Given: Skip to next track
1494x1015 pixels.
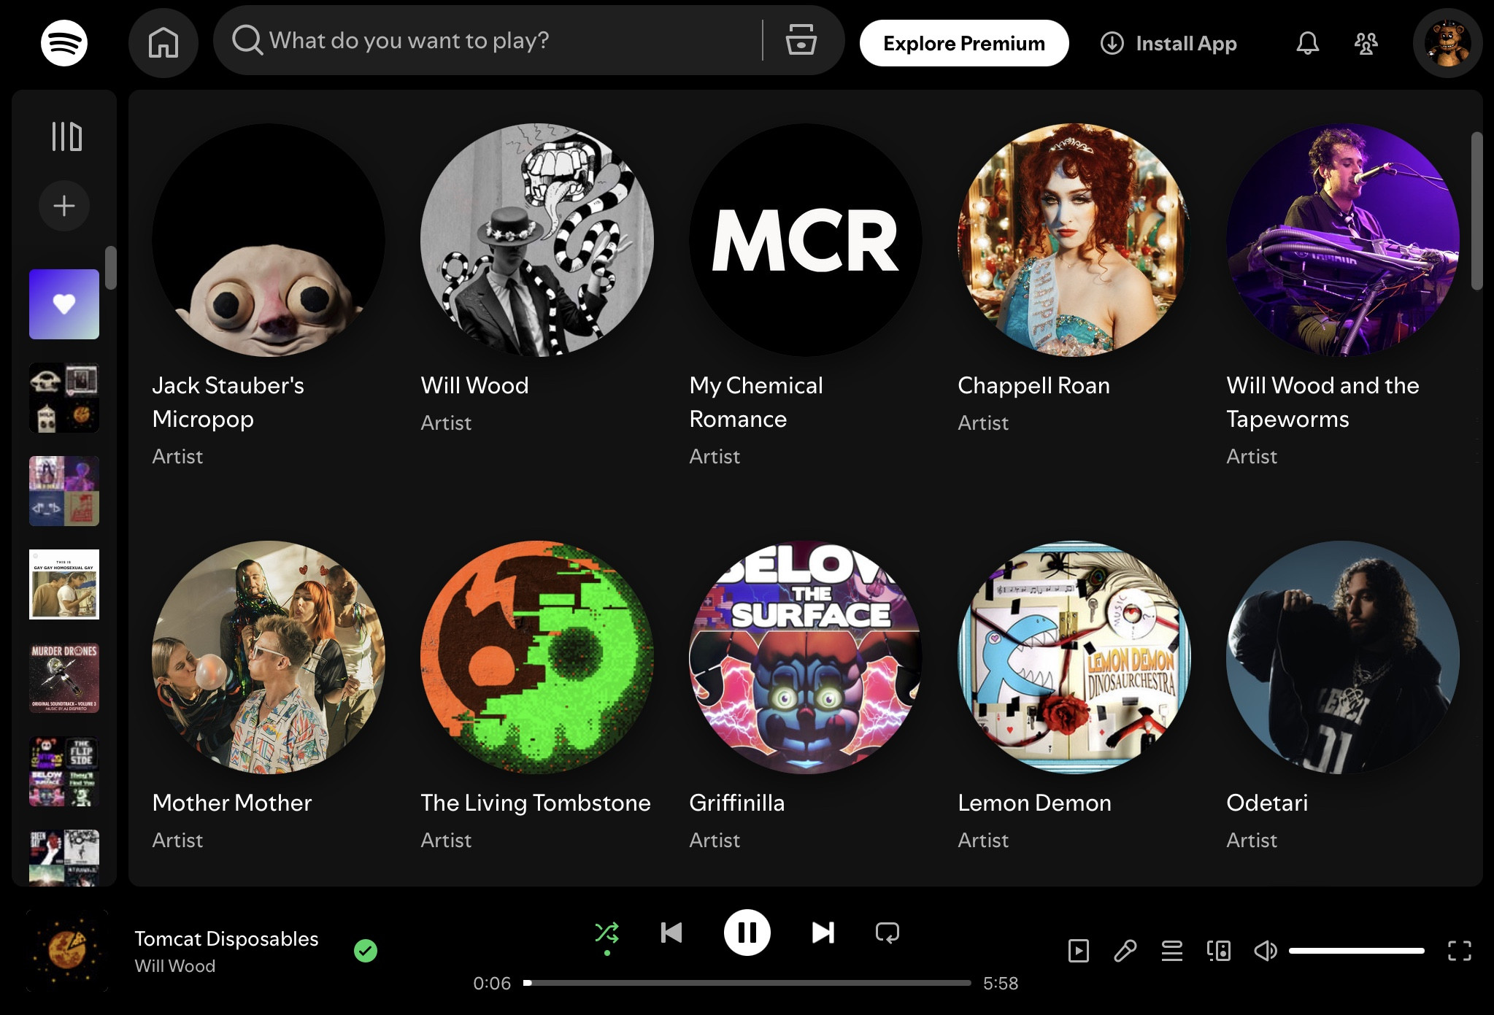Looking at the screenshot, I should coord(823,933).
